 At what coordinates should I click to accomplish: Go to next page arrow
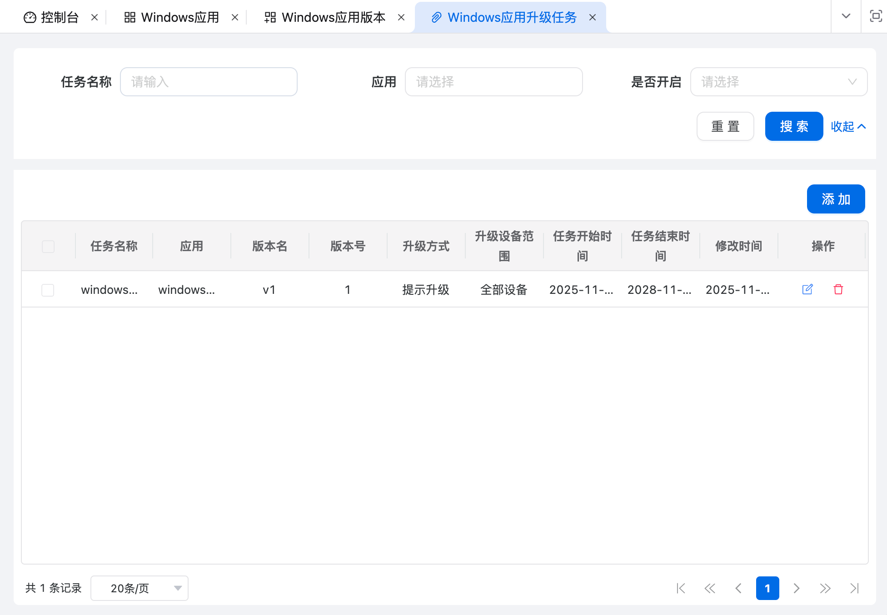(x=796, y=588)
